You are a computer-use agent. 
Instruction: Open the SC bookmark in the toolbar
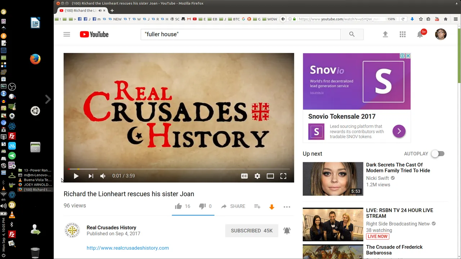pyautogui.click(x=175, y=19)
